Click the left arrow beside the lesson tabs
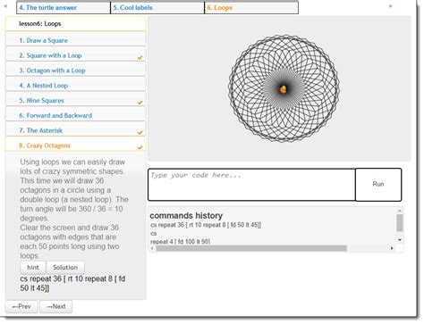Screen dimensions: 424x324 [5, 6]
